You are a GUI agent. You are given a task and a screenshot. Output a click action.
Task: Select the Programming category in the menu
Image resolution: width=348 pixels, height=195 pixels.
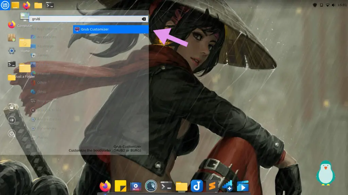click(x=45, y=101)
